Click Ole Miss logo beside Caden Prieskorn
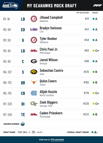Image resolution: width=103 pixels, height=143 pixels. point(34,114)
